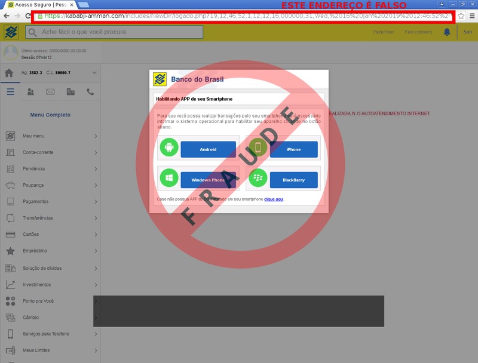Click the green BlackBerry logo icon
Image resolution: width=478 pixels, height=363 pixels.
click(x=258, y=178)
